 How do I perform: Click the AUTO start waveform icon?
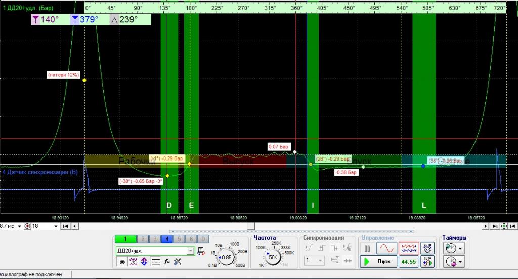pos(427,261)
